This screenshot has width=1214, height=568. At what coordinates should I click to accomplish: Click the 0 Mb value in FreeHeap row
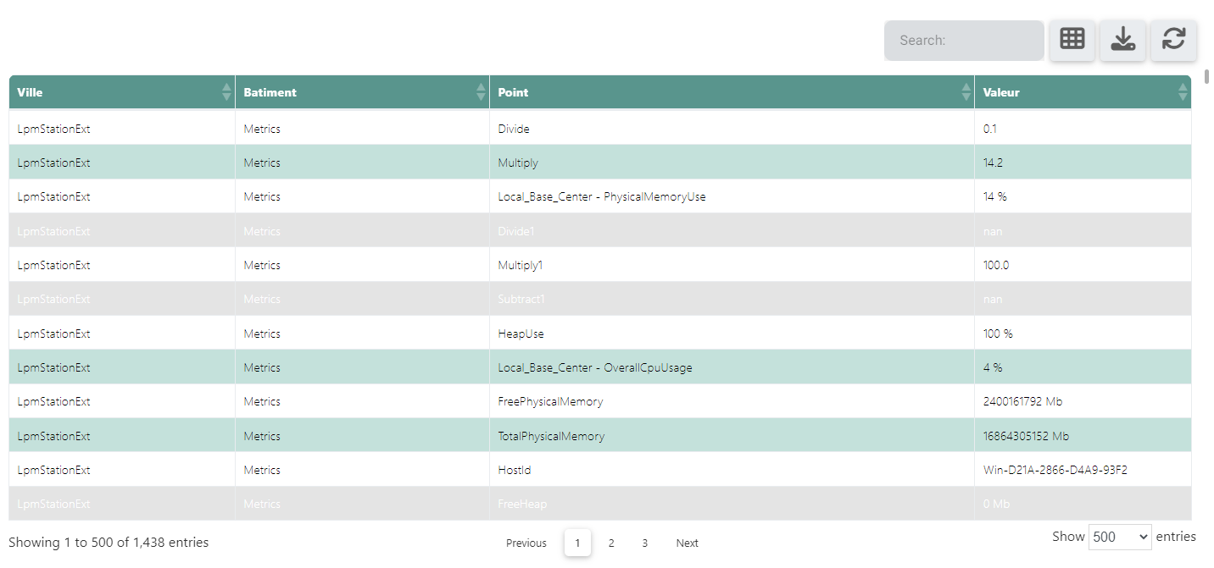tap(1083, 504)
